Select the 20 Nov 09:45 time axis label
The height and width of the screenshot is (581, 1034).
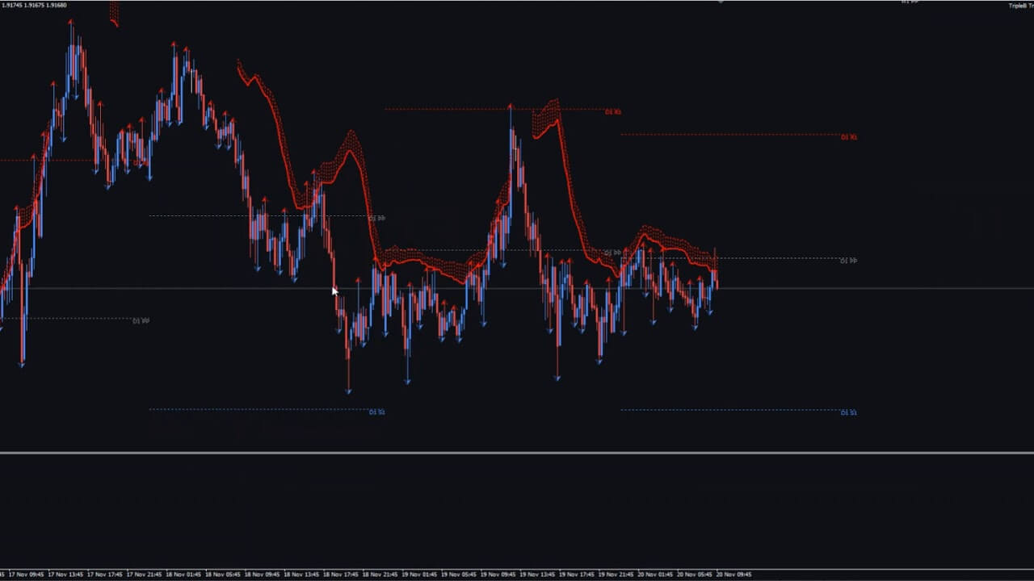coord(733,575)
